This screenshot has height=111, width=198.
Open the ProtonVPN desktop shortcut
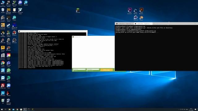(9, 71)
